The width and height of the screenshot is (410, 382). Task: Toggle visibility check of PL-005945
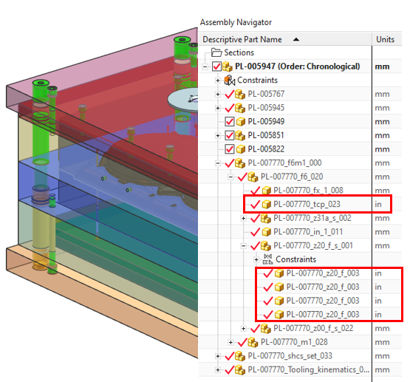point(229,108)
